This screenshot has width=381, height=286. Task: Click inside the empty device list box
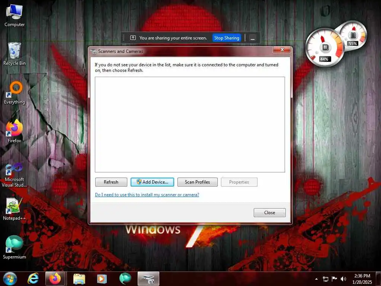pyautogui.click(x=190, y=124)
